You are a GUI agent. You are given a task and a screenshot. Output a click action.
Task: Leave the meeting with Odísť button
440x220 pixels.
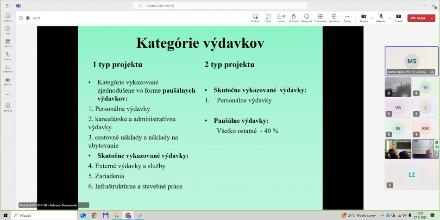pos(418,18)
